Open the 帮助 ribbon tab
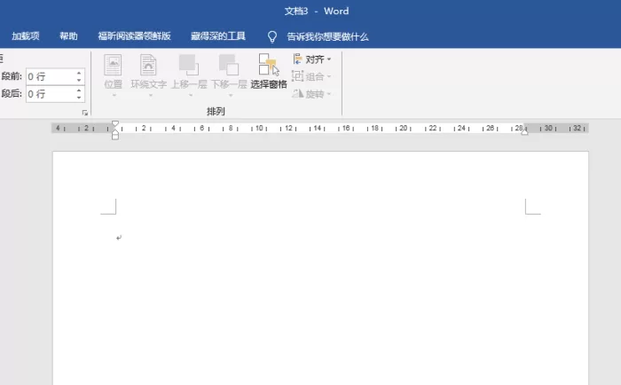This screenshot has height=385, width=621. 68,36
